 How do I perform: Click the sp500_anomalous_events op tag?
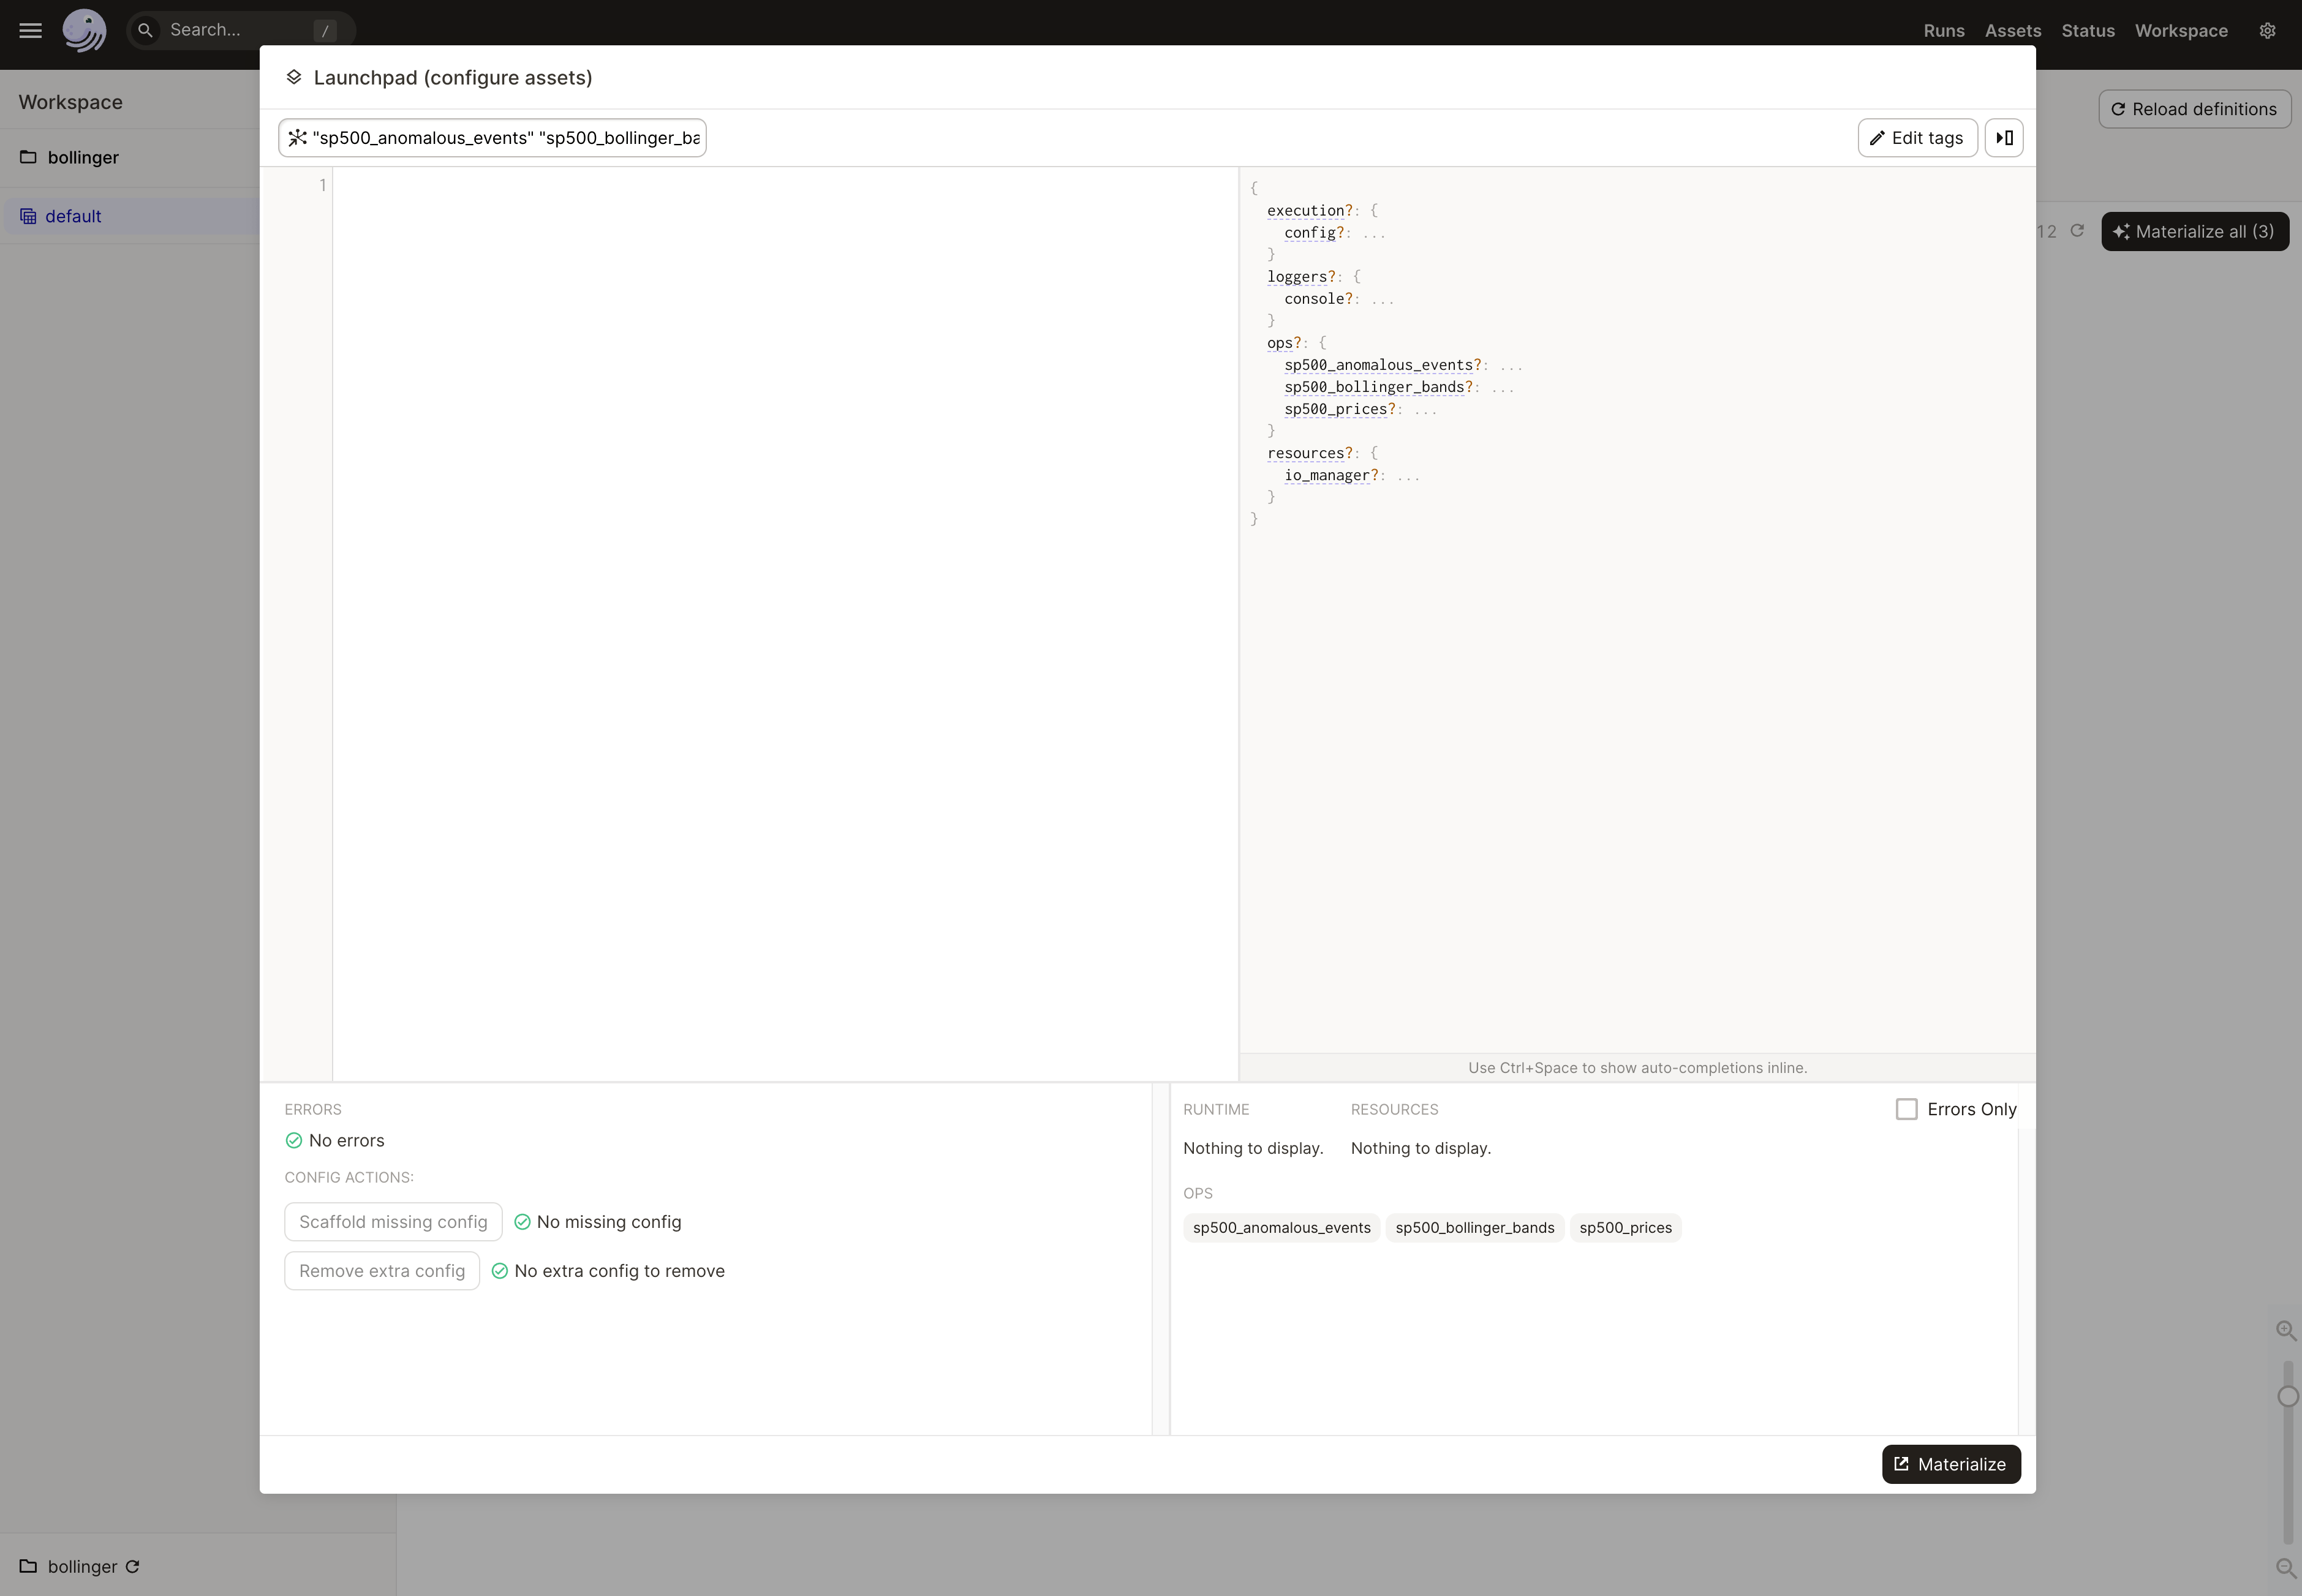coord(1281,1227)
